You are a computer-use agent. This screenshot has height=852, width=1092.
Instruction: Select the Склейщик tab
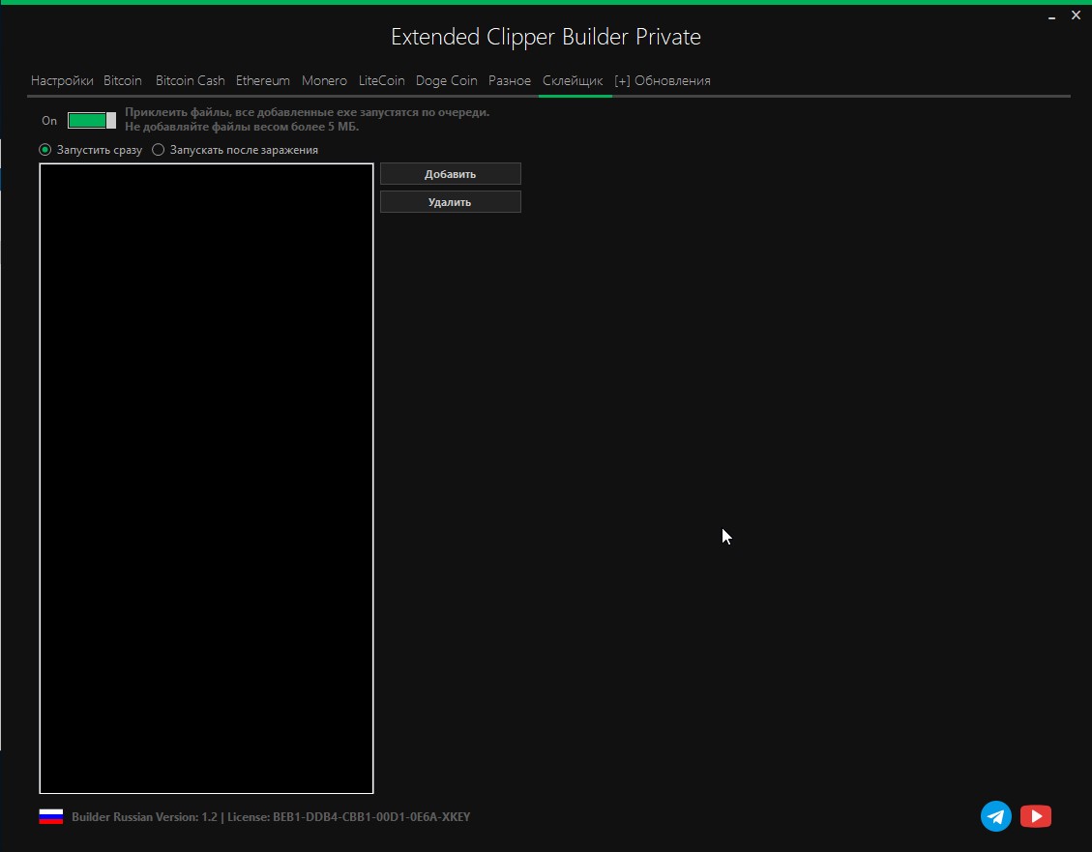(573, 80)
